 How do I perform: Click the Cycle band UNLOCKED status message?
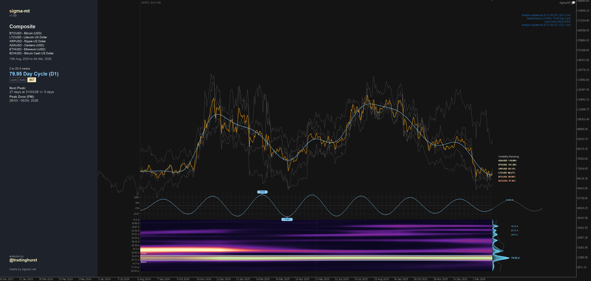click(557, 21)
